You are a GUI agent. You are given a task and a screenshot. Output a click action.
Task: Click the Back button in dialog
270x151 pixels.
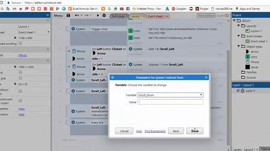(176, 131)
